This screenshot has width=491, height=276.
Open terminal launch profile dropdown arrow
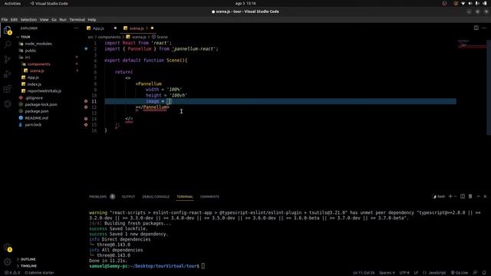[455, 196]
